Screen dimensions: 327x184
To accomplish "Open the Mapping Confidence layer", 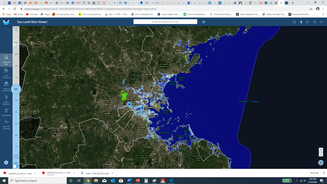I will pos(6,86).
